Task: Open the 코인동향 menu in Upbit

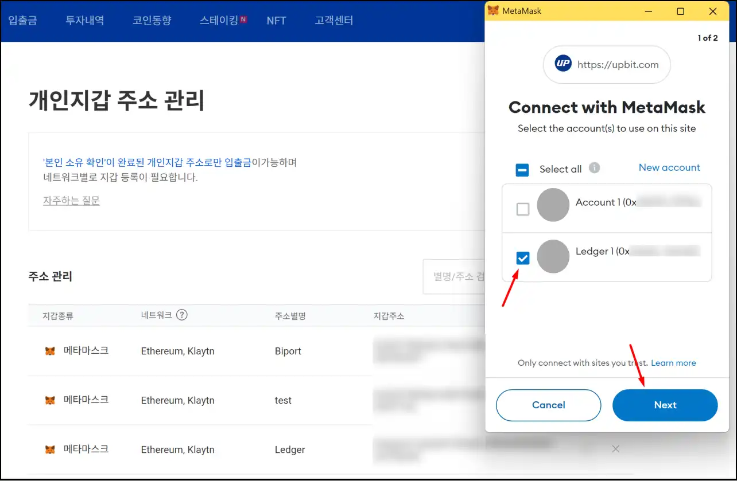Action: point(152,21)
